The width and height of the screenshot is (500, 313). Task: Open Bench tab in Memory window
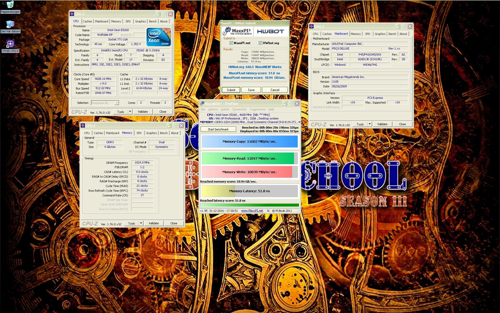click(164, 133)
